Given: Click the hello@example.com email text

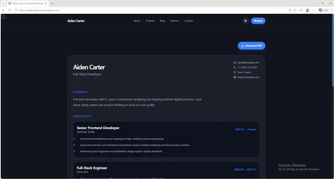Looking at the screenshot, I should pyautogui.click(x=248, y=63).
